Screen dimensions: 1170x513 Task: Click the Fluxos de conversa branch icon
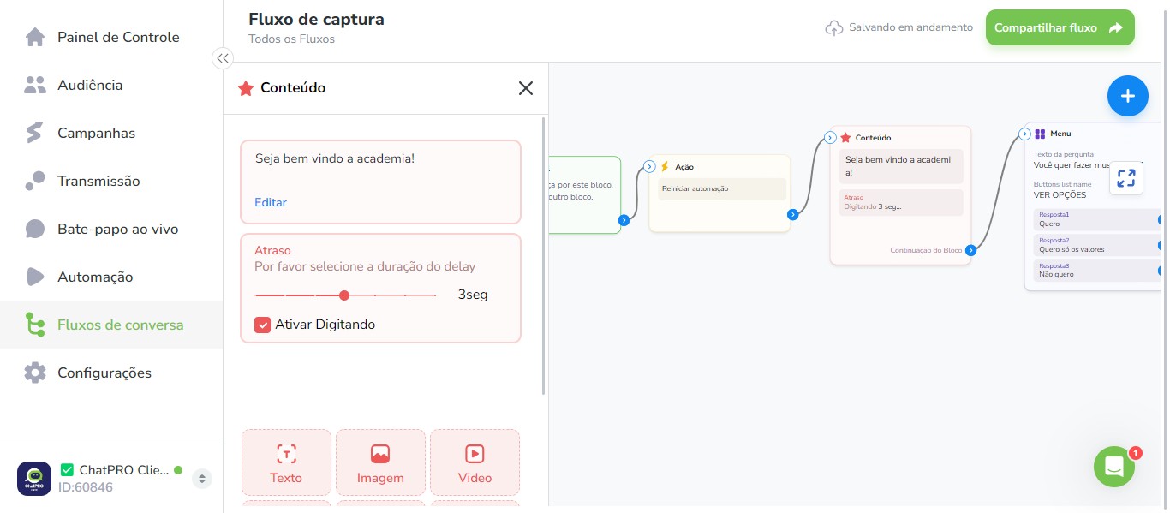coord(35,325)
